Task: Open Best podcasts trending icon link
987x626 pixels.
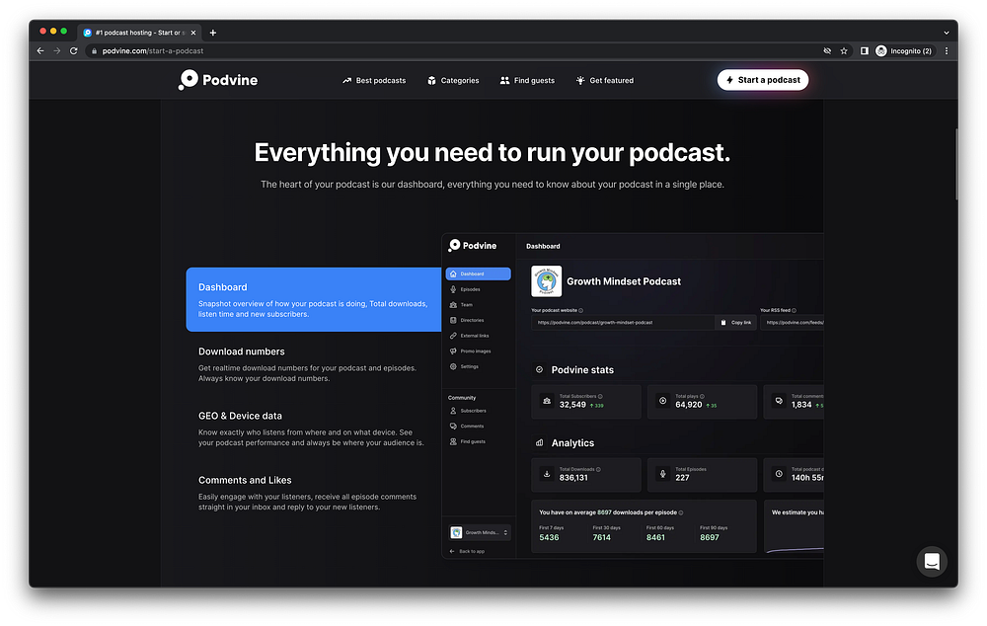Action: click(374, 81)
